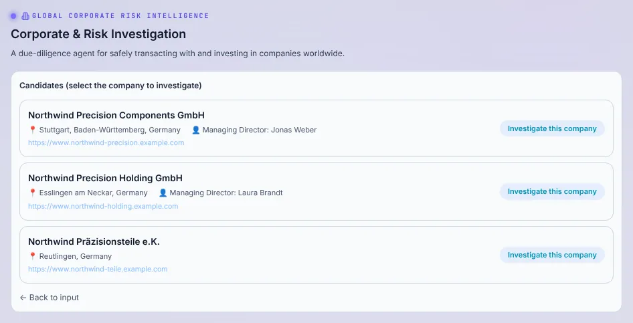633x323 pixels.
Task: Click the building logo icon in header
Action: (25, 16)
